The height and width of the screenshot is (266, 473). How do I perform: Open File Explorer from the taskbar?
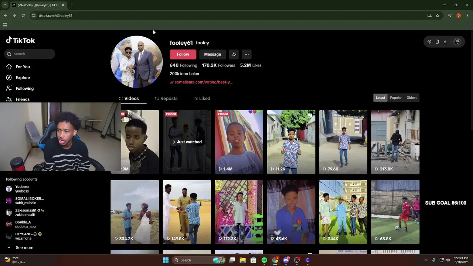pos(242,260)
